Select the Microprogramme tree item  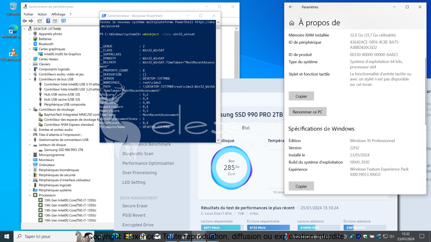tap(51, 155)
